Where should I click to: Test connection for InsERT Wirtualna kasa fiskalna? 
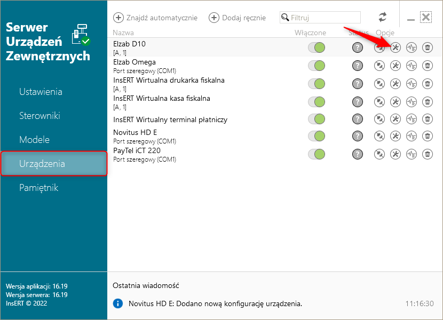point(379,102)
